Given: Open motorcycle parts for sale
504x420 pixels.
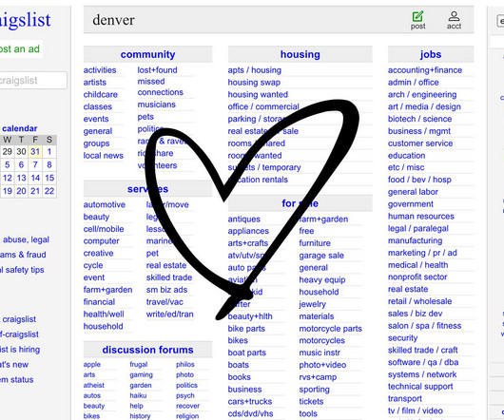Looking at the screenshot, I should click(330, 329).
